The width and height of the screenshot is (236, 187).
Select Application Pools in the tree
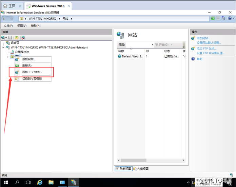pos(22,52)
